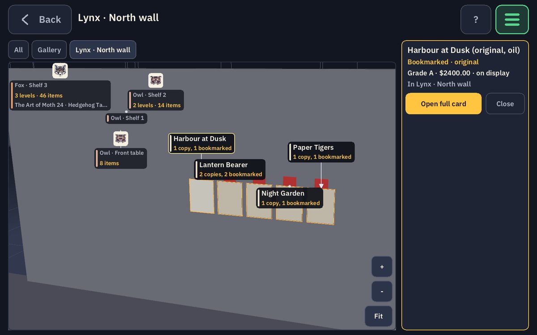Select the Gallery breadcrumb tab
The height and width of the screenshot is (335, 537).
[49, 50]
